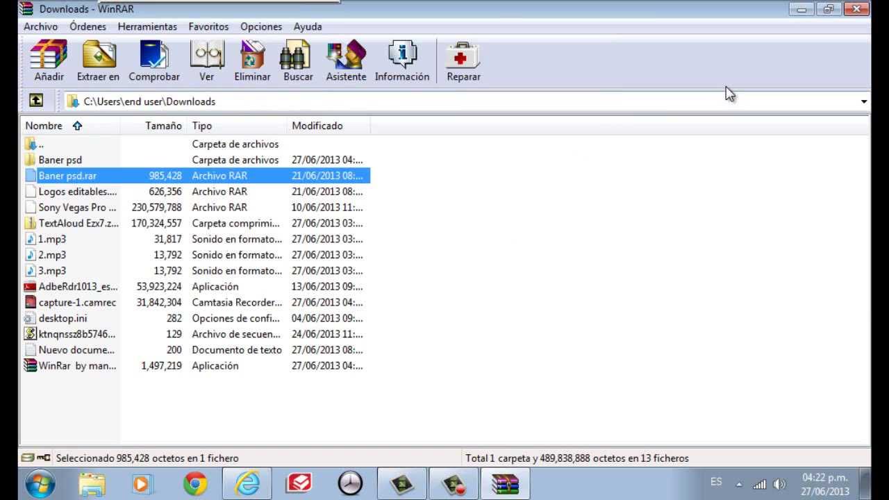Screen dimensions: 889x500
Task: Sort by Modificado column header
Action: click(x=329, y=126)
